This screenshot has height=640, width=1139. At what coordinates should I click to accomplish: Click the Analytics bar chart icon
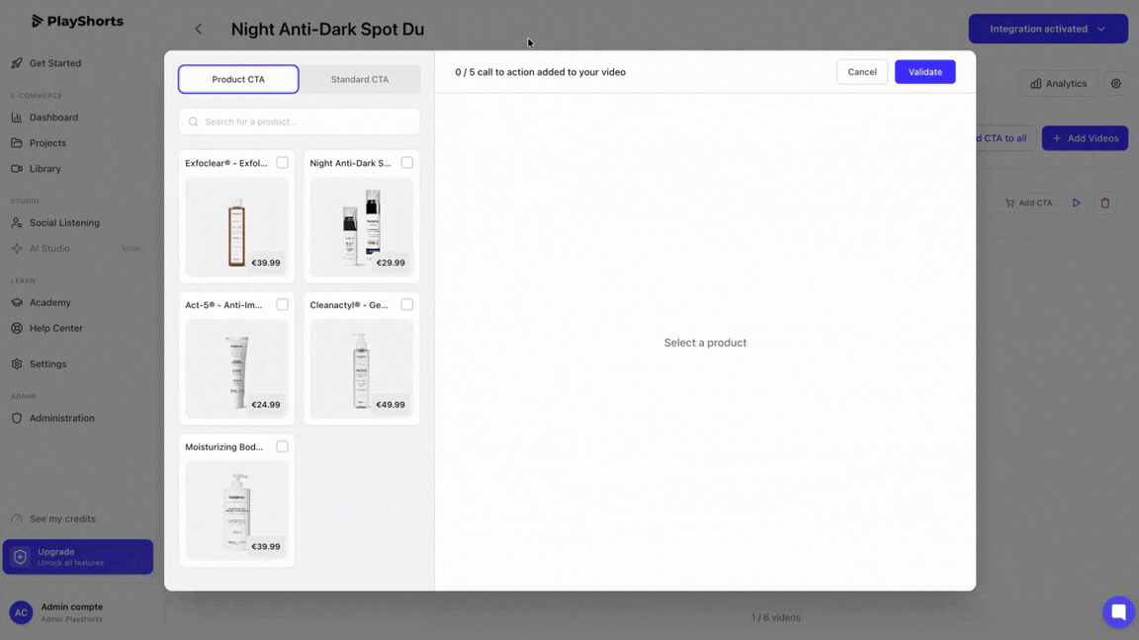[x=1036, y=83]
